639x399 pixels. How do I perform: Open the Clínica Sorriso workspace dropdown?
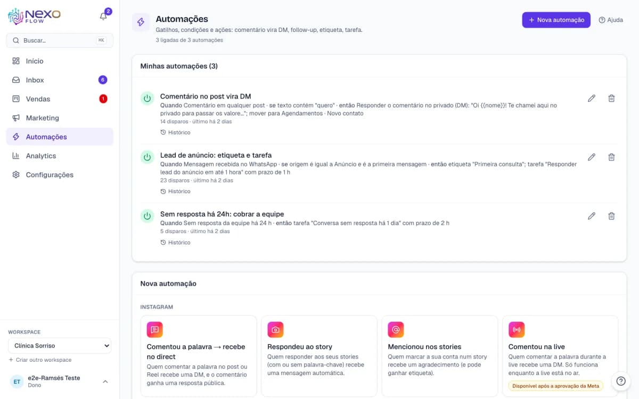tap(60, 346)
